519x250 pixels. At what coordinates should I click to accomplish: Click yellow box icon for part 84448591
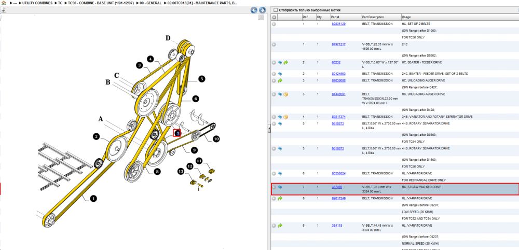[286, 94]
